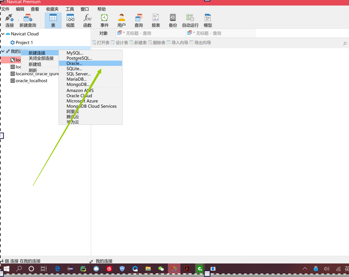Viewport: 349px width, 277px height.
Task: Click 设计表 design table button
Action: tap(119, 43)
